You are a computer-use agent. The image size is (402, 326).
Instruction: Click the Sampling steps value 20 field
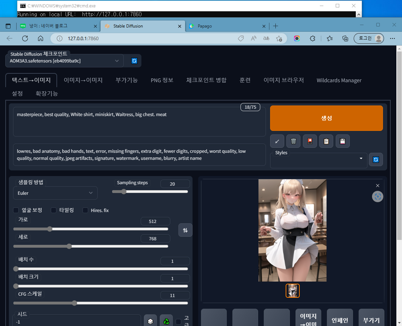click(x=175, y=184)
